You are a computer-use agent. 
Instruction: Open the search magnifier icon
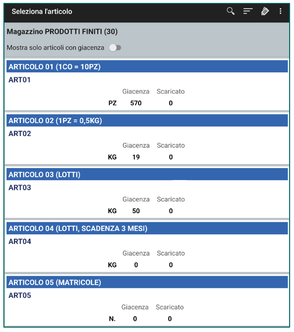tap(230, 11)
